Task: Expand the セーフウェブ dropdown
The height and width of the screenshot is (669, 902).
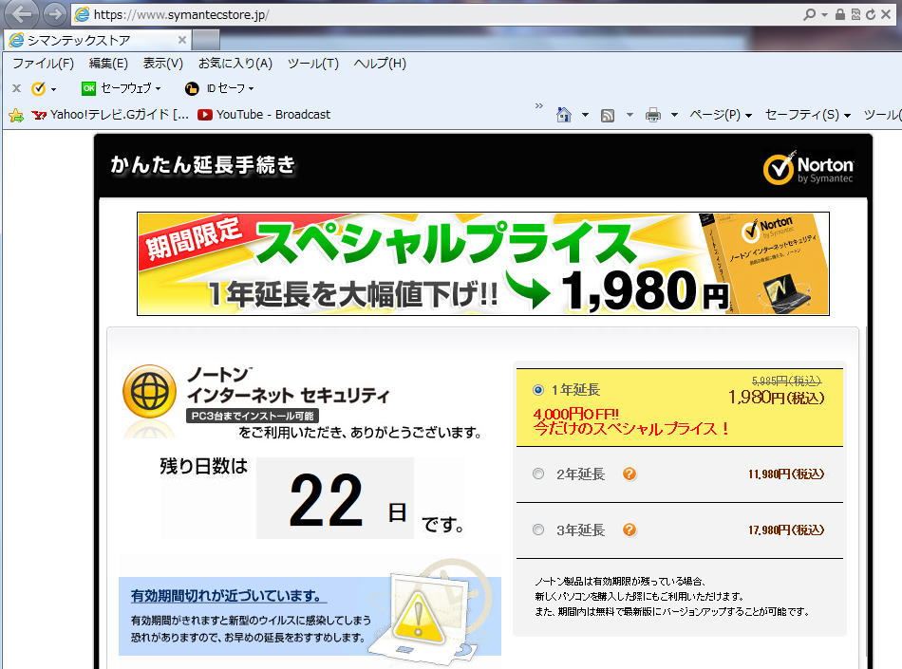Action: pyautogui.click(x=159, y=89)
